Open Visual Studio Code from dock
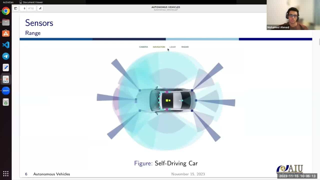This screenshot has width=320, height=180. pyautogui.click(x=6, y=45)
